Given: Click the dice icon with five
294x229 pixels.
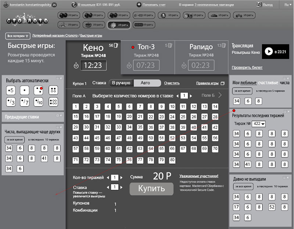Looking at the screenshot, I should [x=11, y=90].
